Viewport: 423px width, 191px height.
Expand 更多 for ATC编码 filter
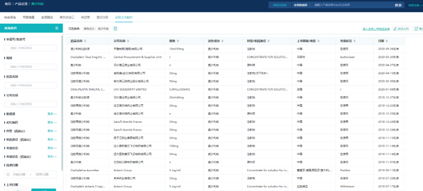coord(52,123)
